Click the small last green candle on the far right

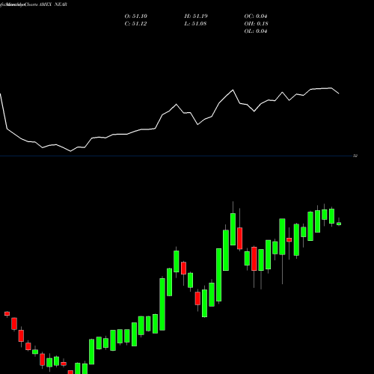339,224
